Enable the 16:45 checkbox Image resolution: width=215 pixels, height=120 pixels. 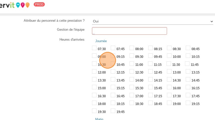point(113,95)
